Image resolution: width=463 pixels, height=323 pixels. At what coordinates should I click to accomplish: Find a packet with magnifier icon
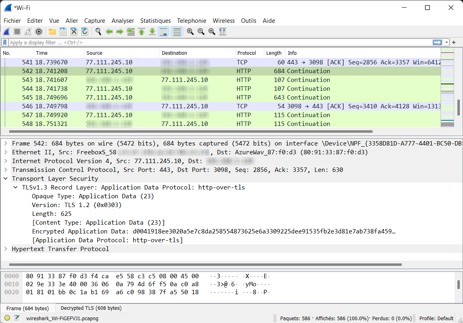98,32
